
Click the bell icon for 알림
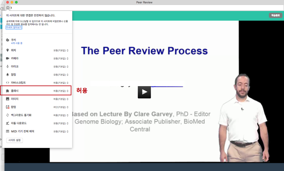[8, 74]
